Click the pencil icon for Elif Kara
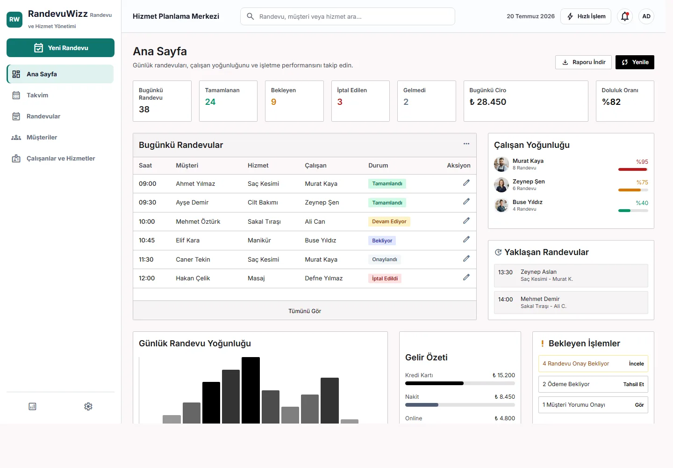673x468 pixels. click(x=466, y=240)
